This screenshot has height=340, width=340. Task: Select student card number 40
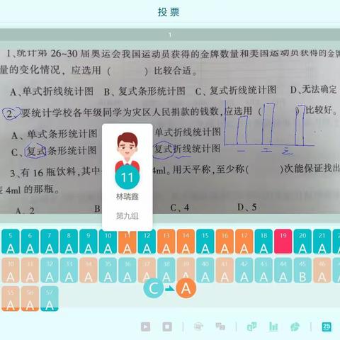(205, 270)
